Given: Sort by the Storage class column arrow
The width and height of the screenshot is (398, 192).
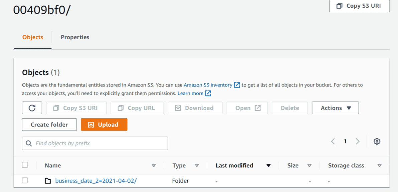Looking at the screenshot, I should (x=379, y=166).
